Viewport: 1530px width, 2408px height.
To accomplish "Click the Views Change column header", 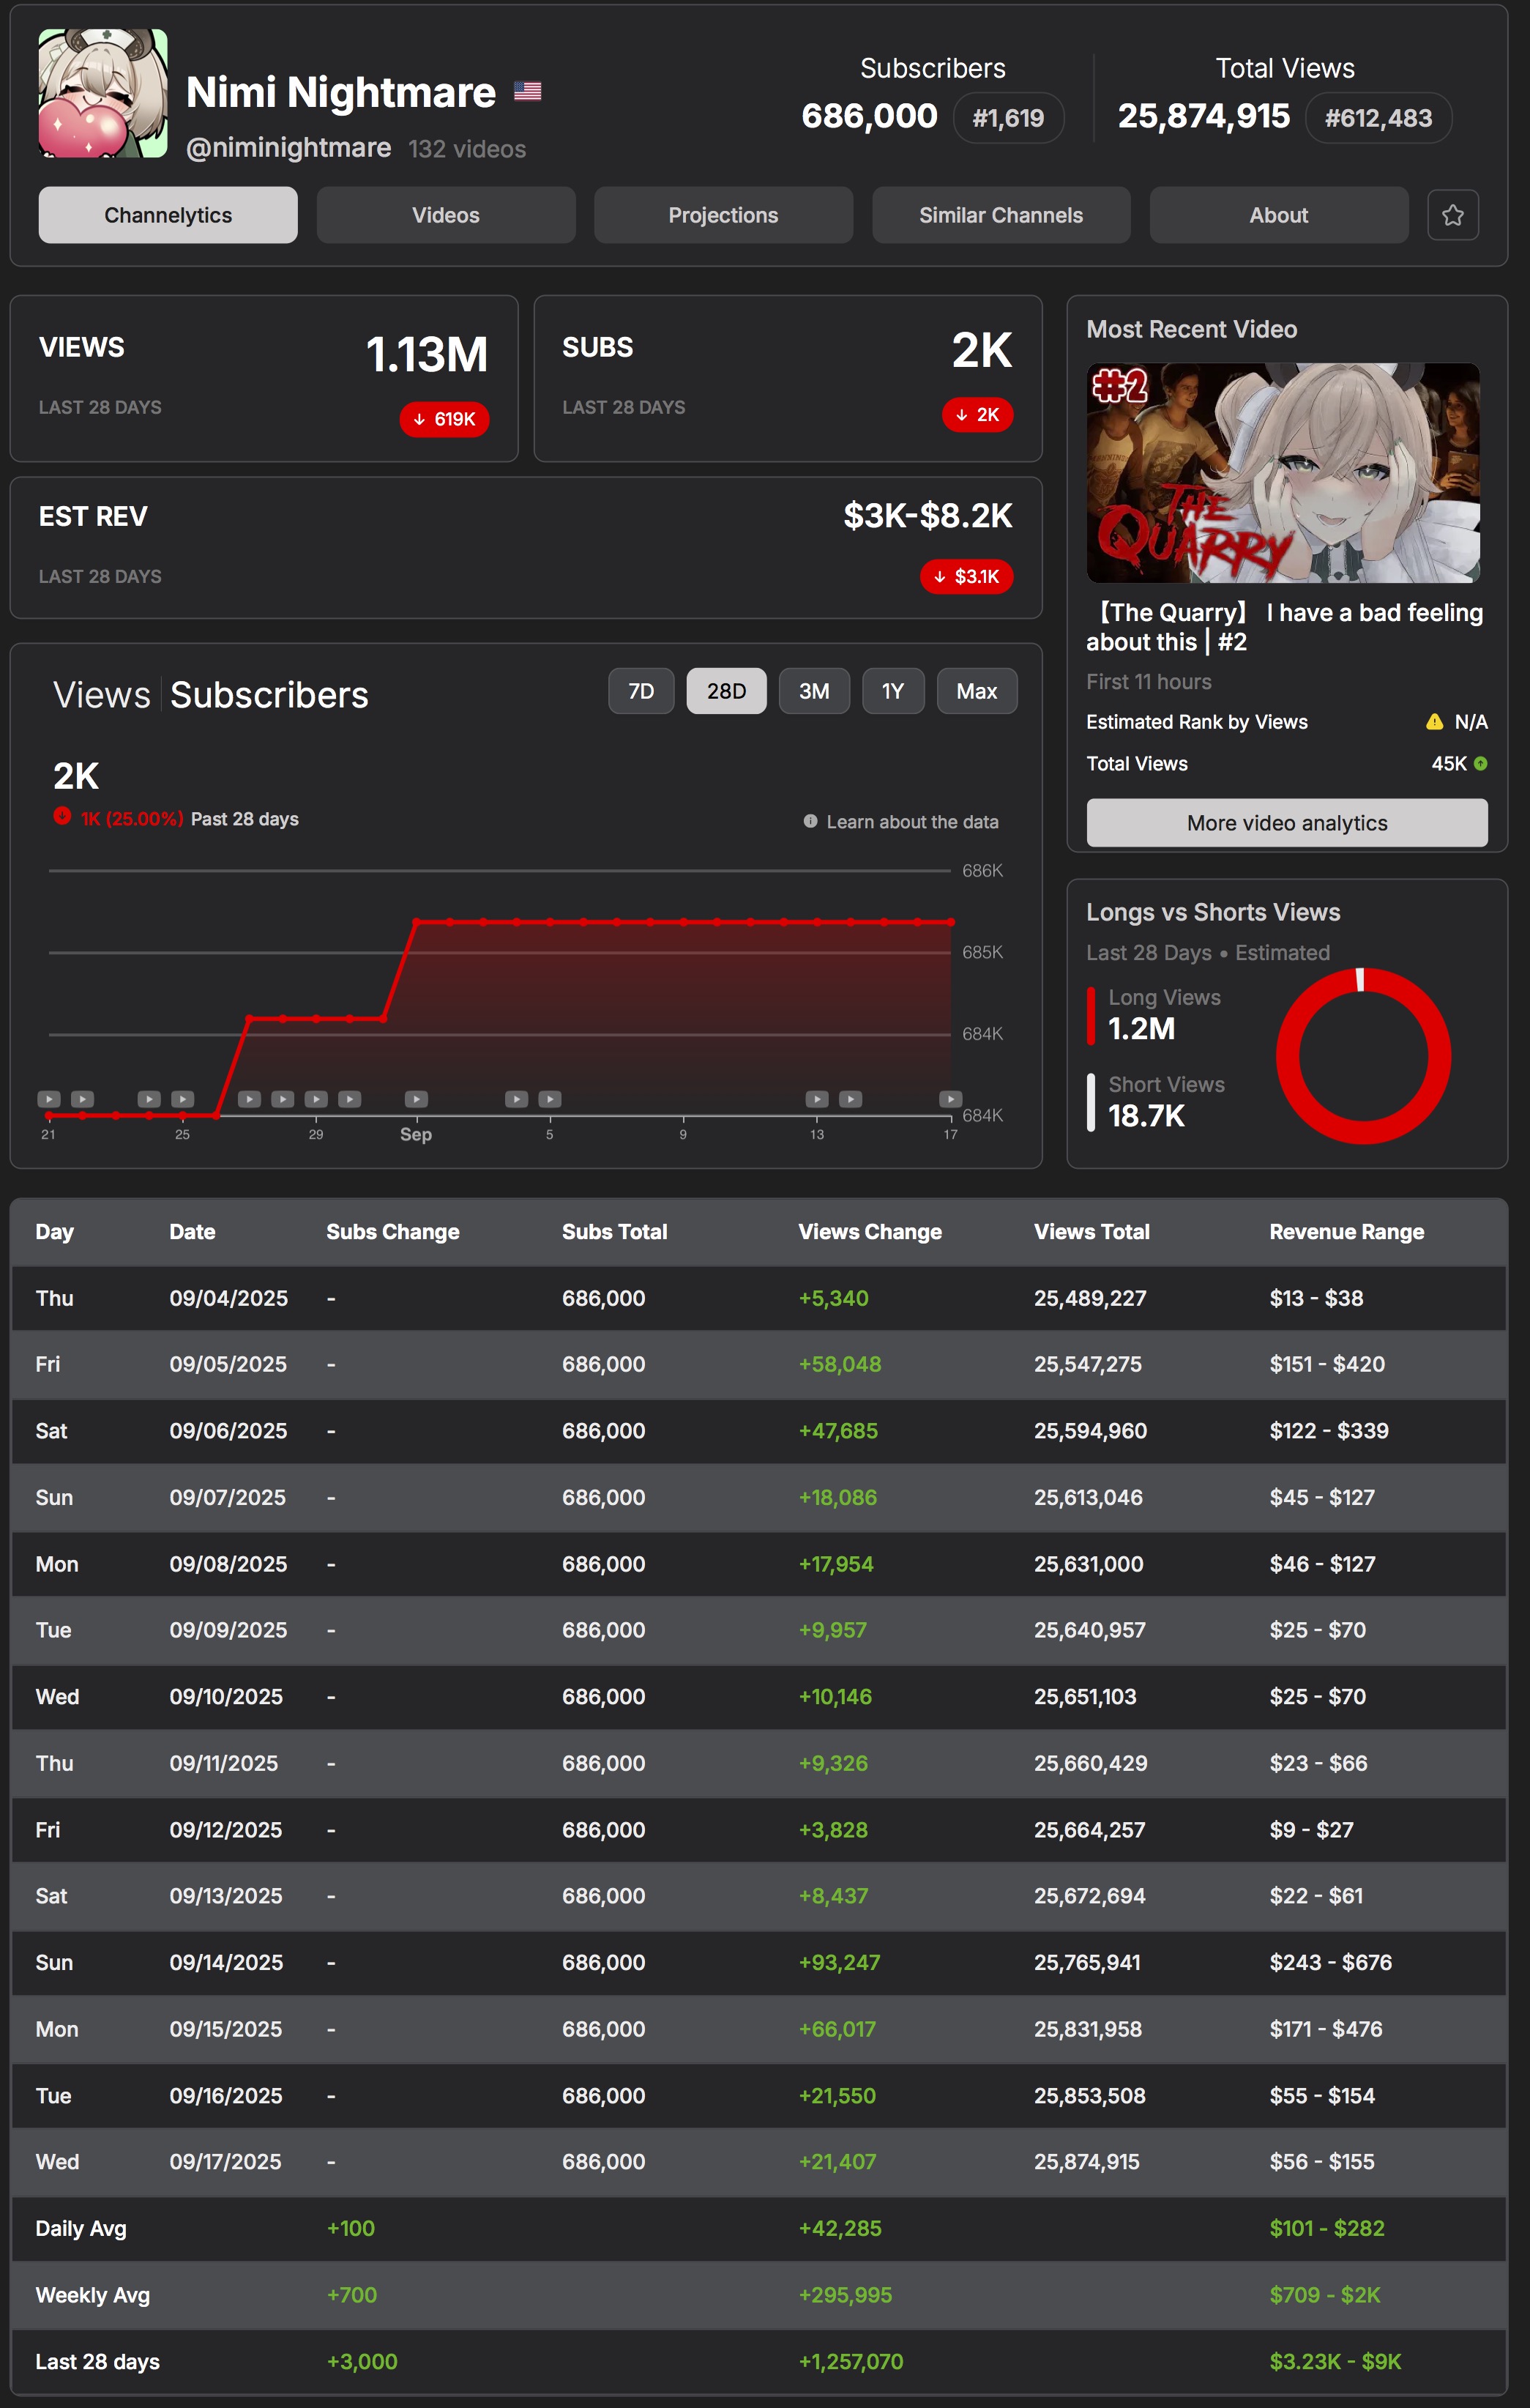I will coord(870,1232).
